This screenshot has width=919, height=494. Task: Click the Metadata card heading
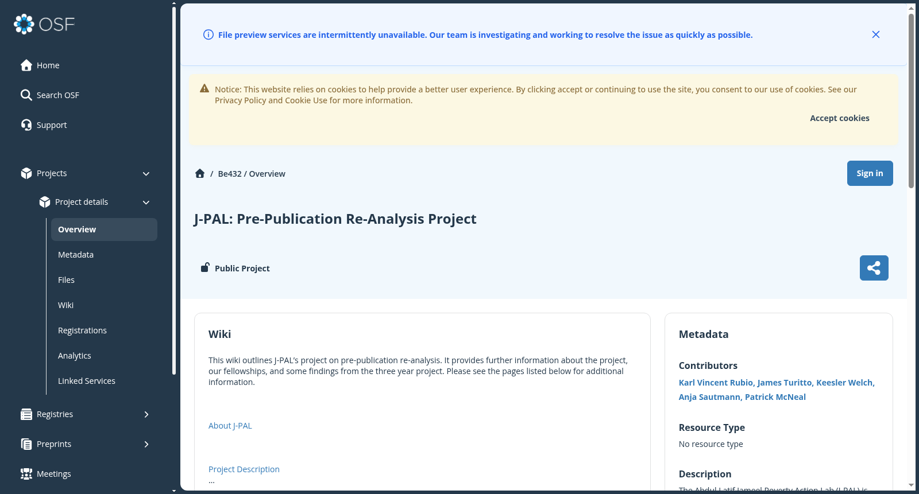point(704,334)
